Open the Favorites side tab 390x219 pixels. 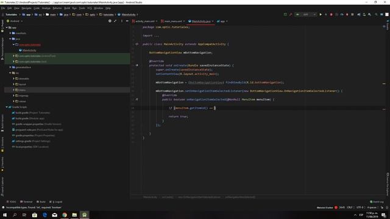(2, 164)
